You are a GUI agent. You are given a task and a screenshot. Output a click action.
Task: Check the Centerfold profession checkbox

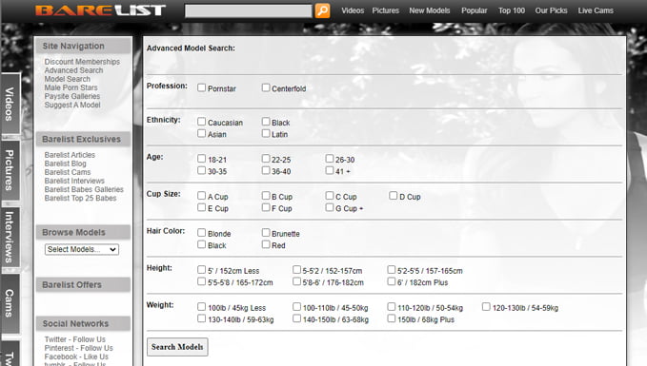(266, 87)
